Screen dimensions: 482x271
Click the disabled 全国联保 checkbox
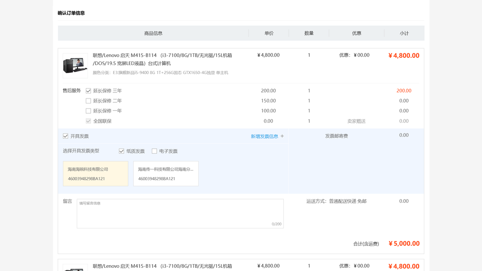(88, 121)
